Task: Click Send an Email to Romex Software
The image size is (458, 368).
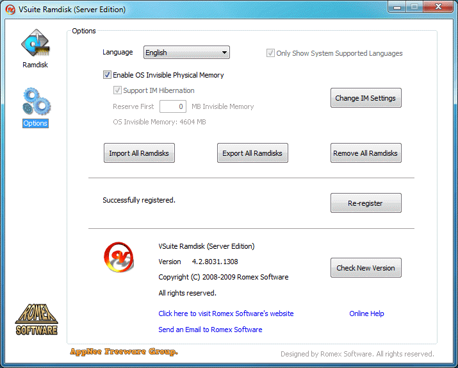Action: click(x=210, y=330)
